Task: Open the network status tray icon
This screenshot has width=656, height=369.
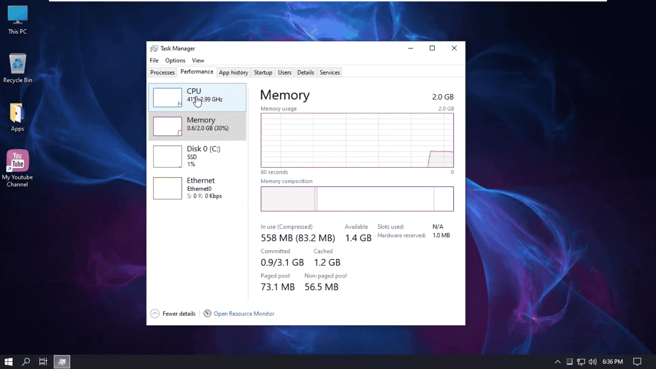Action: point(581,361)
